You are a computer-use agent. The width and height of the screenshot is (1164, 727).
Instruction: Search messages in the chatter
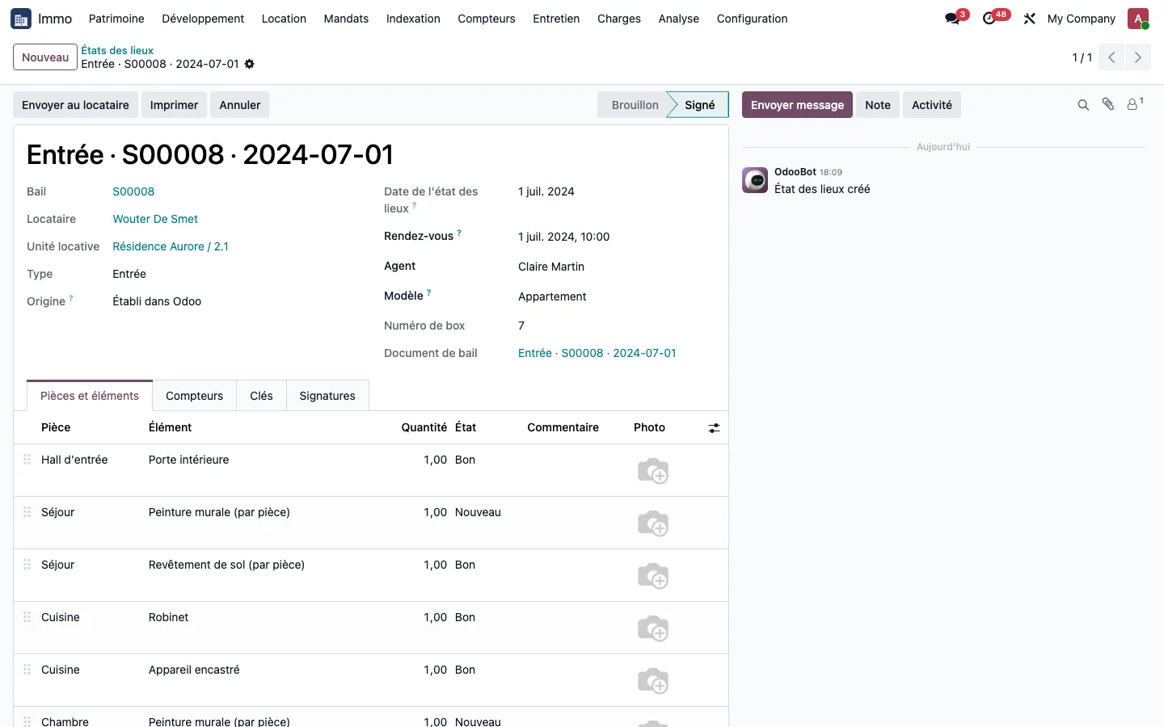coord(1083,105)
